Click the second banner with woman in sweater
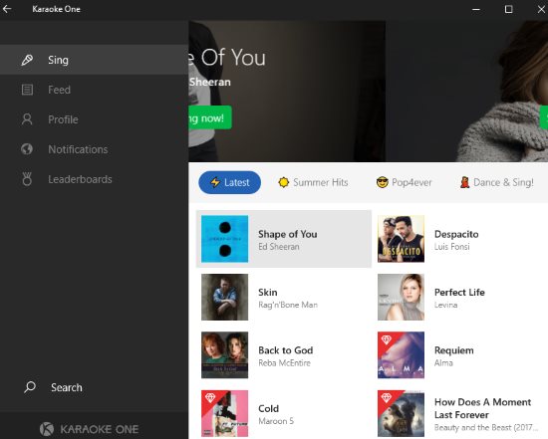Viewport: 548px width, 439px height. coord(466,92)
